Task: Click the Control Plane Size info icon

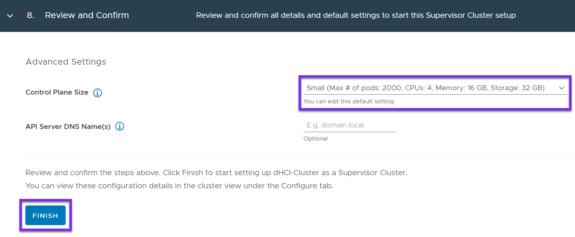Action: pos(98,93)
